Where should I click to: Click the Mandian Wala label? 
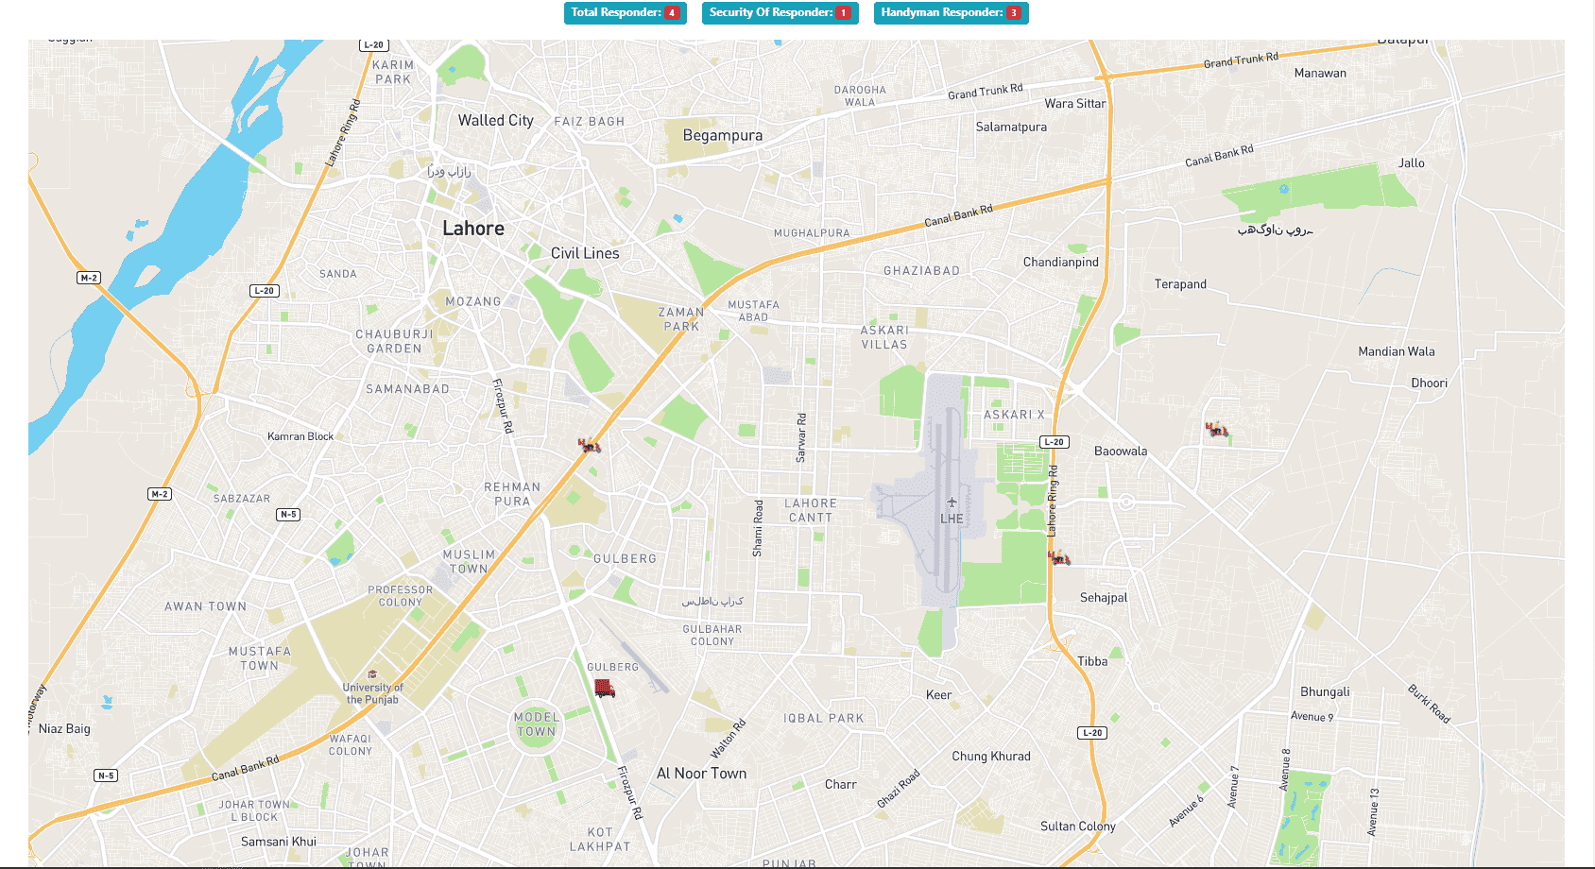click(x=1397, y=351)
